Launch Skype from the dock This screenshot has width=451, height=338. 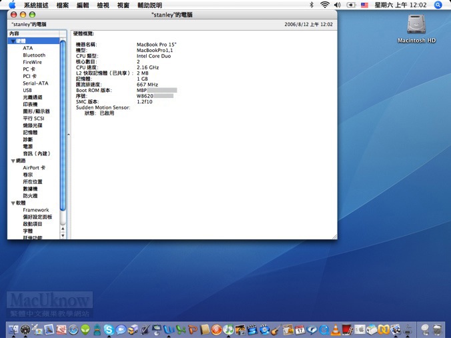point(109,329)
